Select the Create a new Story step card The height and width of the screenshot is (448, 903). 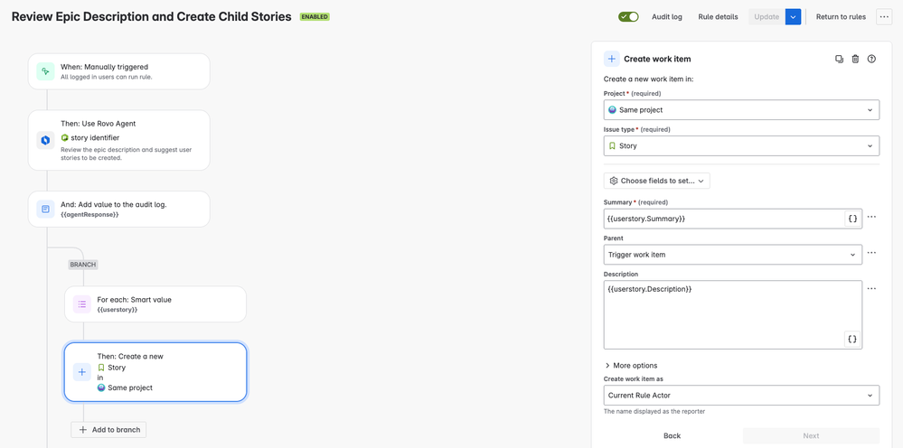[x=155, y=372]
